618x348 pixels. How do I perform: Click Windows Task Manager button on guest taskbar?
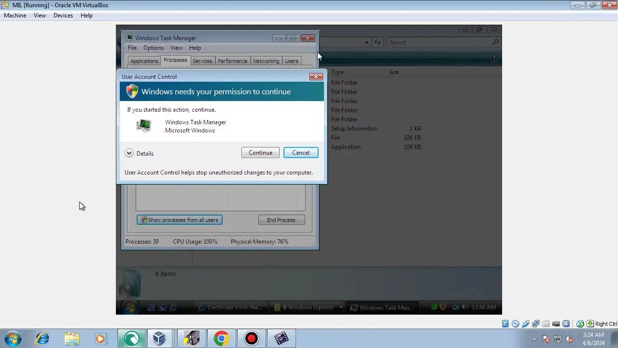(x=382, y=307)
